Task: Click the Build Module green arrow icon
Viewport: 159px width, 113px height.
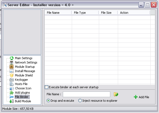Action: [x=12, y=101]
